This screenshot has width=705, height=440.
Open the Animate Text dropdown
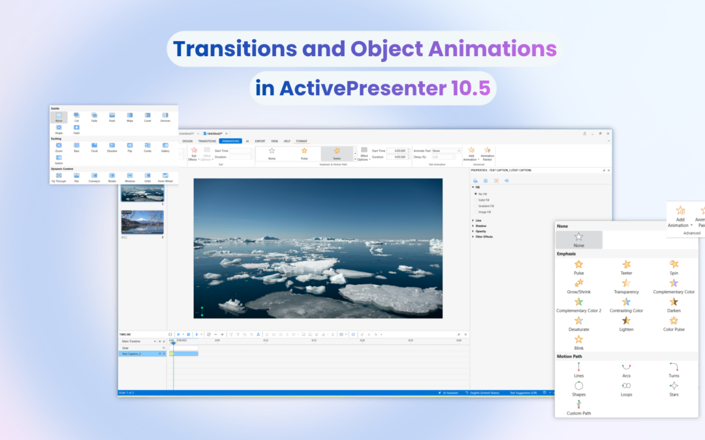point(446,151)
